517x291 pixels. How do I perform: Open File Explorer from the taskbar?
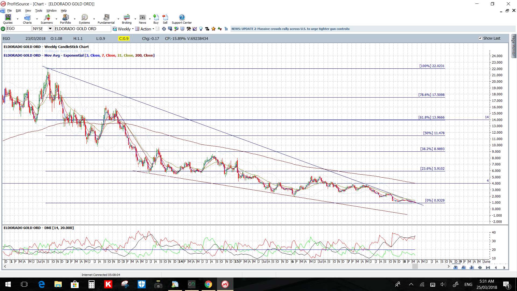coord(58,284)
